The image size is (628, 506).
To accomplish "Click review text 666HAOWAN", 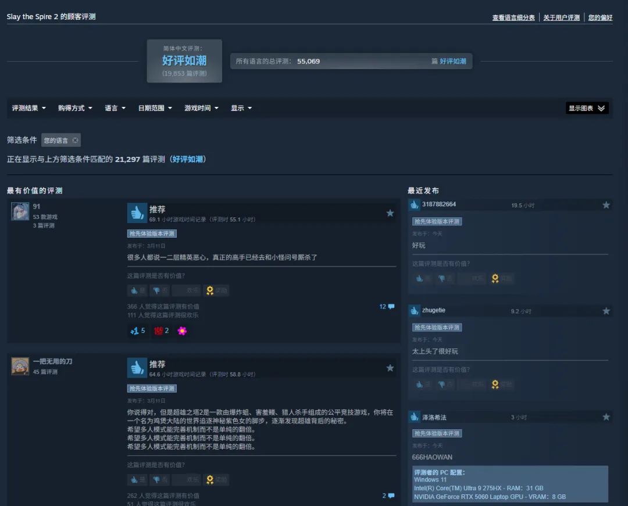I will [432, 457].
